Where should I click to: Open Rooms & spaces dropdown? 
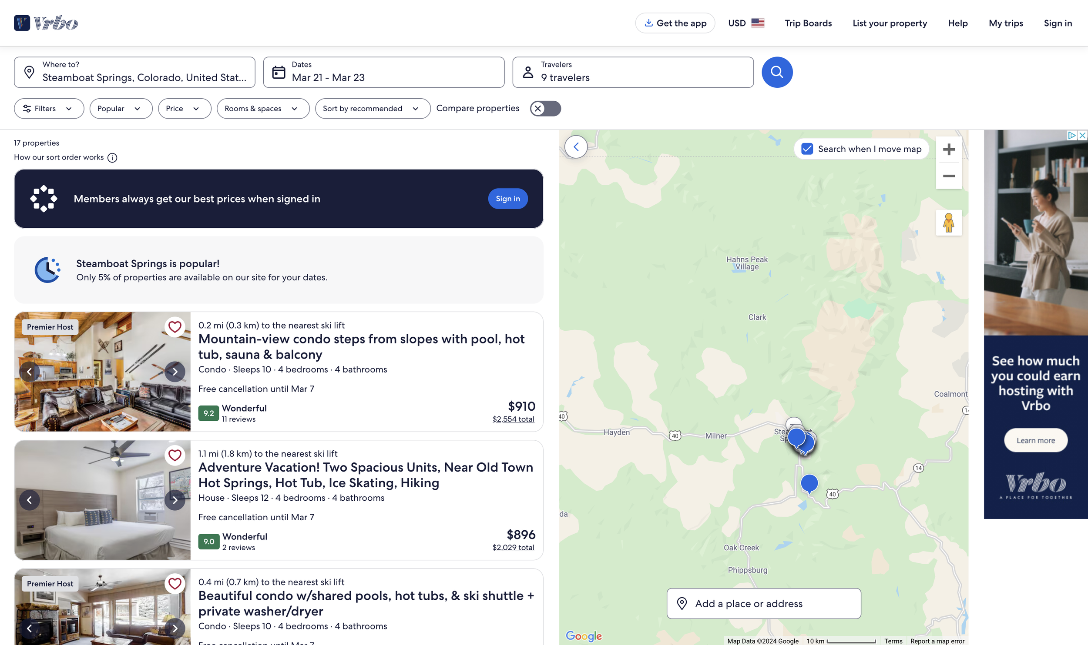263,109
